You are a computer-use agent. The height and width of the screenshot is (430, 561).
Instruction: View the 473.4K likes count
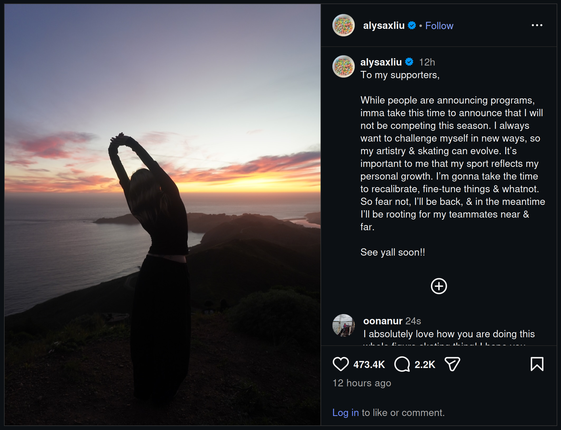369,364
